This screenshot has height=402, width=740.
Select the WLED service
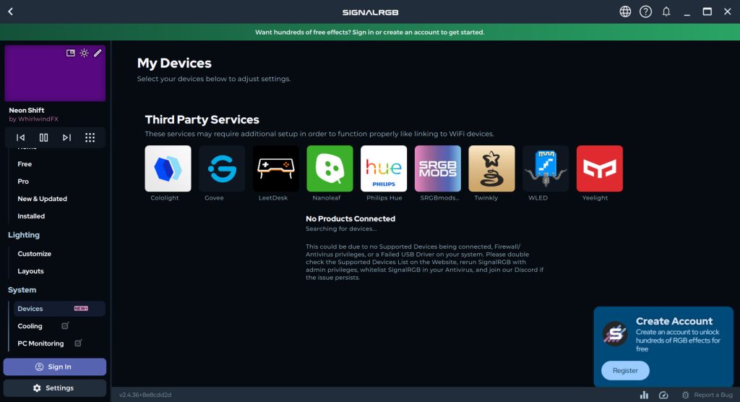point(546,168)
